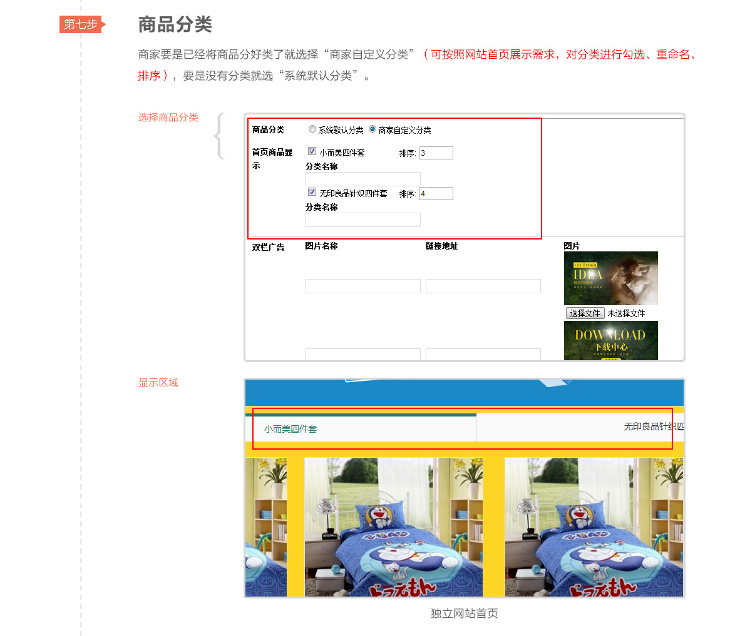
Task: Click the 第七步 step label
Action: [81, 24]
